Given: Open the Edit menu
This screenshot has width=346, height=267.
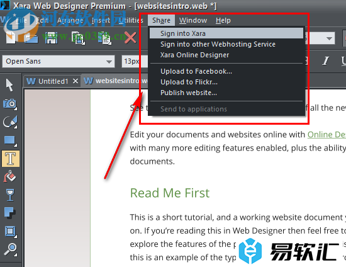Looking at the screenshot, I should coord(42,20).
